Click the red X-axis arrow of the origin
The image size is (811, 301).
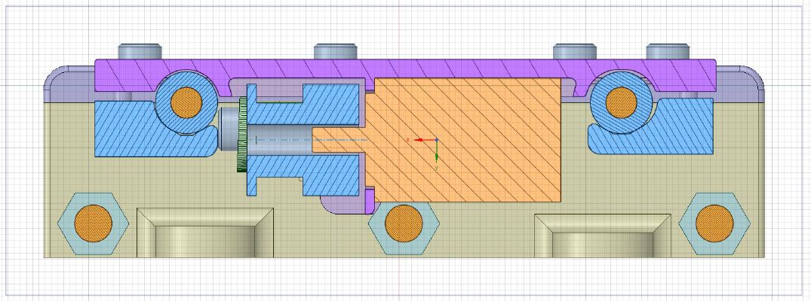click(x=419, y=140)
